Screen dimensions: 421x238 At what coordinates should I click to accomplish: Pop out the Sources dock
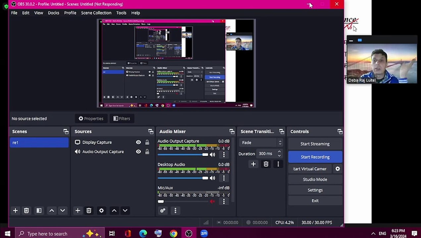coord(151,132)
